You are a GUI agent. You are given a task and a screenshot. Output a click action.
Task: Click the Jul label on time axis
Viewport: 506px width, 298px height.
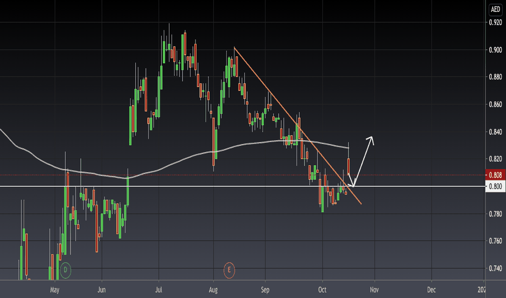pyautogui.click(x=159, y=290)
